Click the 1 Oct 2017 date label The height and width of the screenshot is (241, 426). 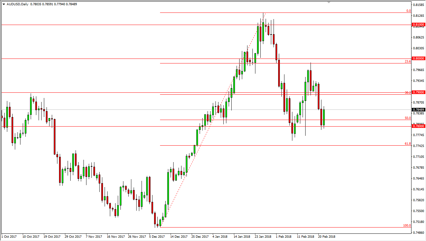[9, 236]
